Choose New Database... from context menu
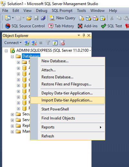This screenshot has width=129, height=167. tap(68, 61)
